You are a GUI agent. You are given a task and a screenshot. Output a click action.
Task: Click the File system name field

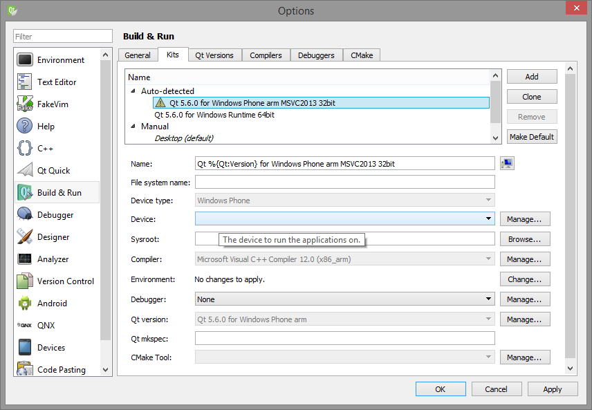344,183
